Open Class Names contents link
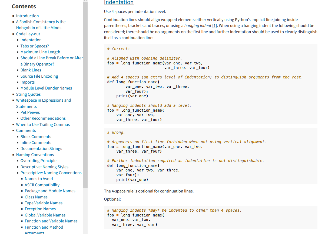The height and width of the screenshot is (234, 335). click(36, 197)
